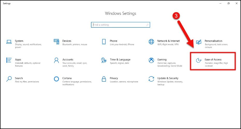This screenshot has height=129, width=241.
Task: Select the Privacy padlock icon
Action: tap(104, 79)
